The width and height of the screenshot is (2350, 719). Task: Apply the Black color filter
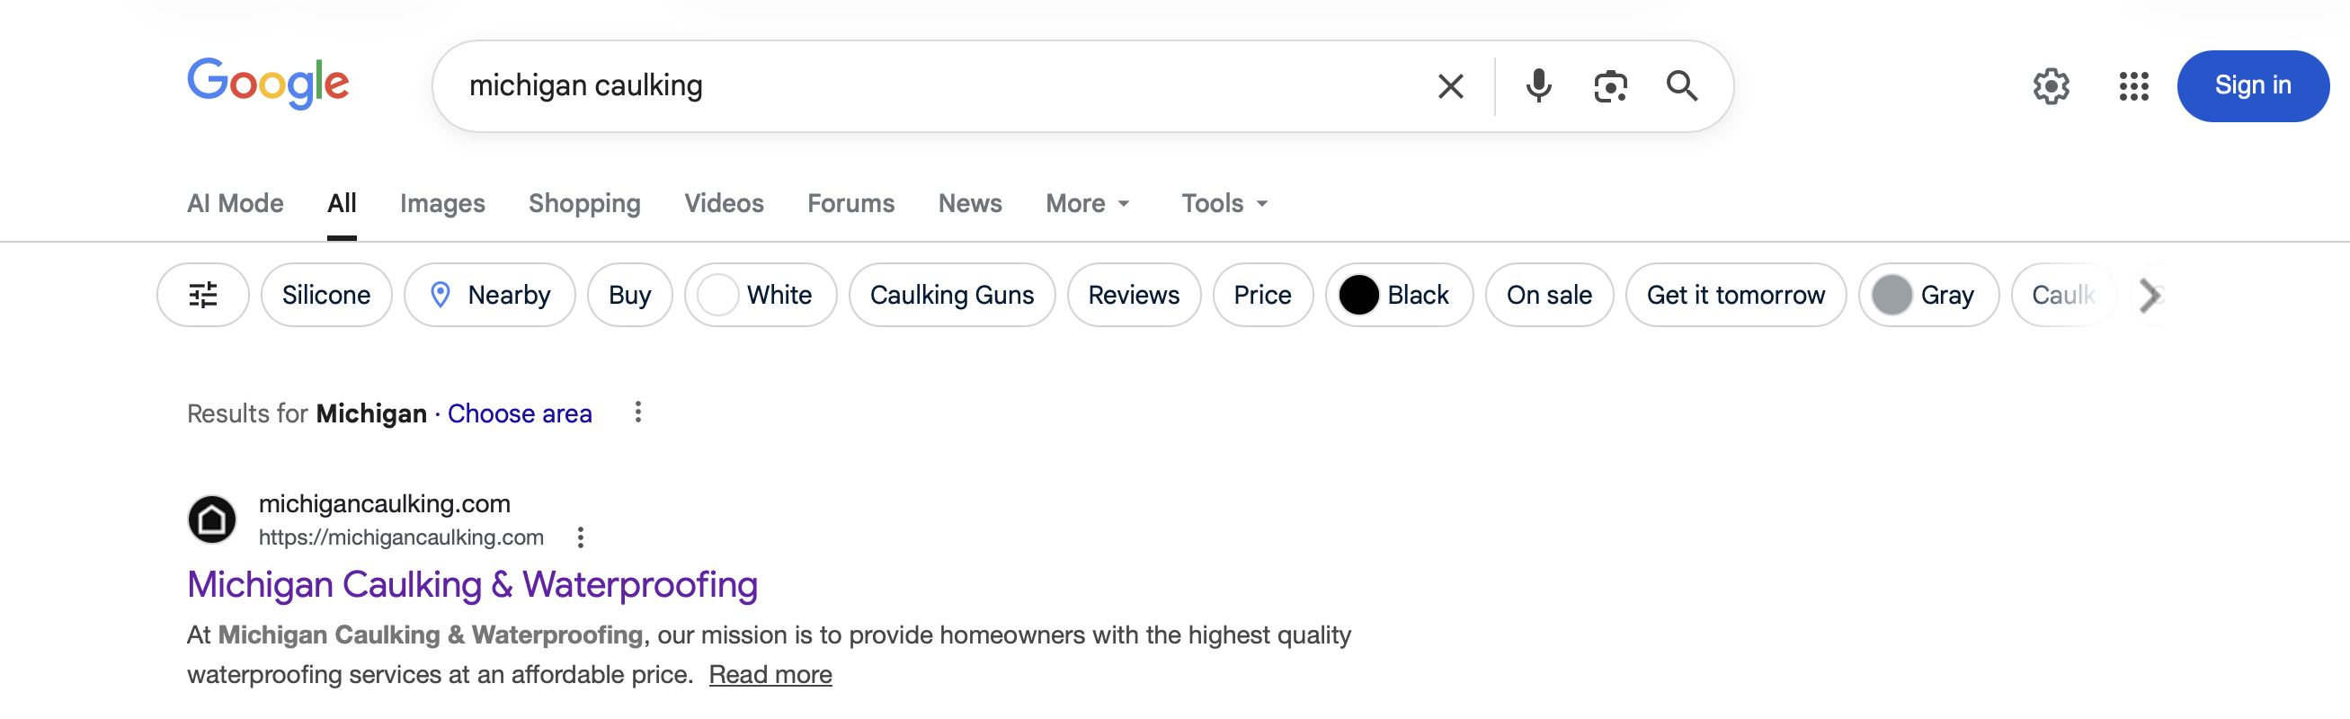click(x=1398, y=295)
